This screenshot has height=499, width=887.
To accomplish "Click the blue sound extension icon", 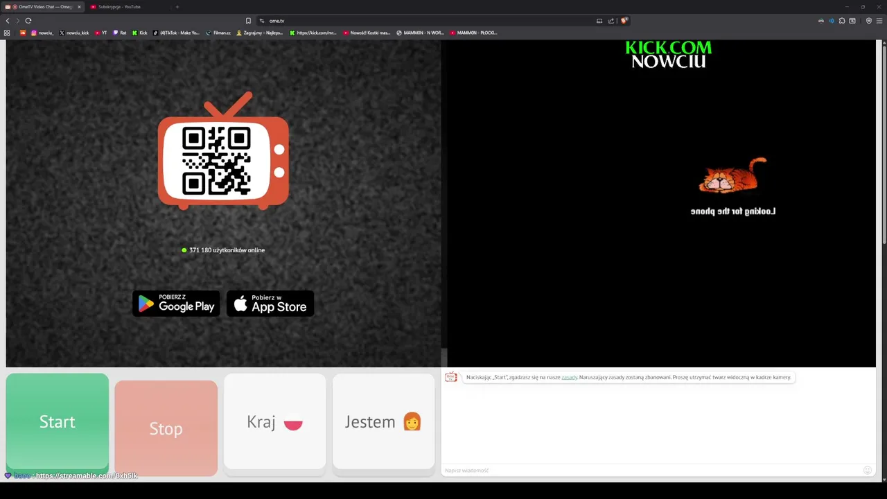I will (x=832, y=21).
